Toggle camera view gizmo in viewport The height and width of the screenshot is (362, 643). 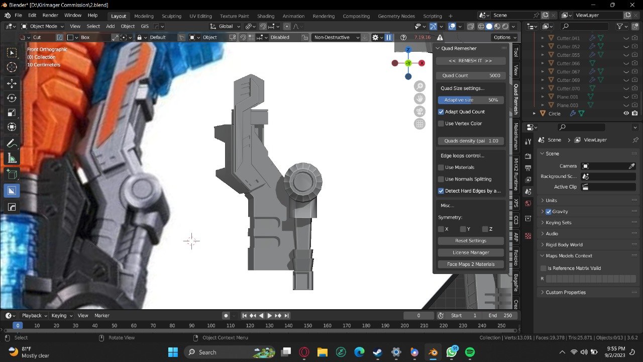419,112
